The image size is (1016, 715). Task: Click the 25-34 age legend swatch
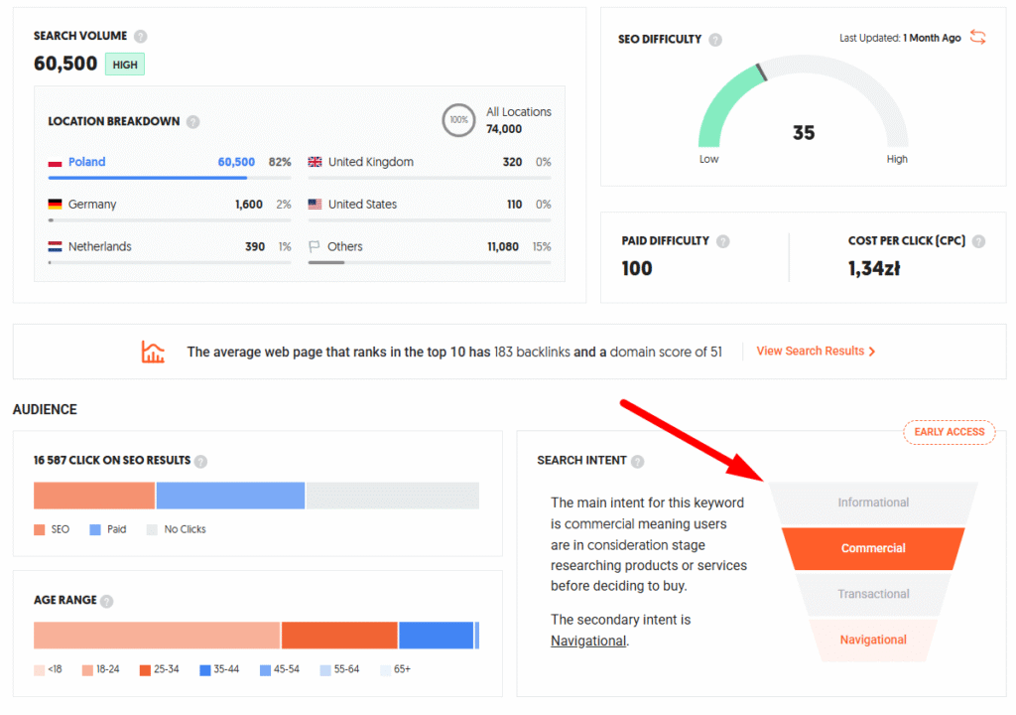coord(146,669)
